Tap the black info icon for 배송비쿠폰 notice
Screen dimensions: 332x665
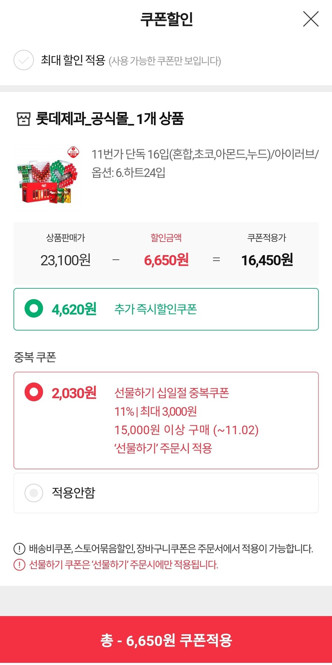click(19, 549)
